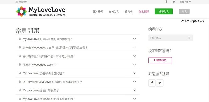This screenshot has height=102, width=209.
Task: Open Facebook button under 歡迎加入社群
Action: pos(152,83)
